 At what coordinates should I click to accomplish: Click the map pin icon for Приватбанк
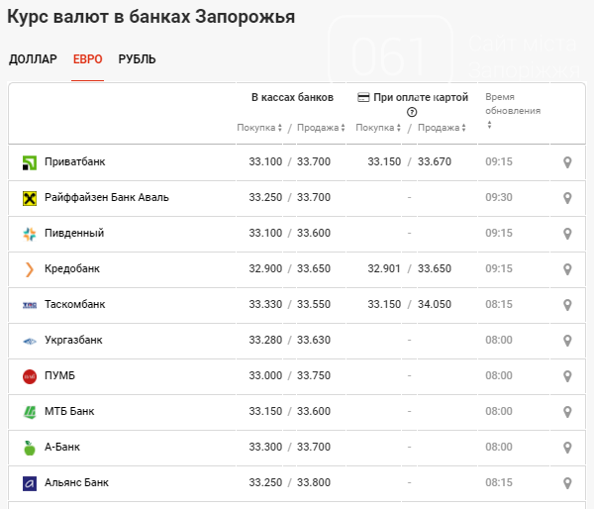[x=567, y=162]
